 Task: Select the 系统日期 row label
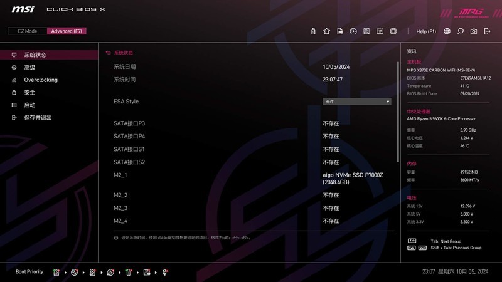click(124, 66)
